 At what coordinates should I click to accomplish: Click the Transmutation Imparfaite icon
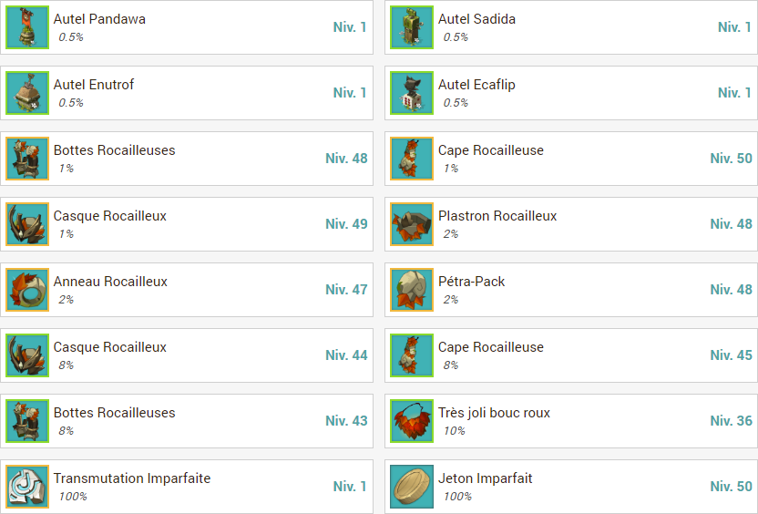(27, 487)
